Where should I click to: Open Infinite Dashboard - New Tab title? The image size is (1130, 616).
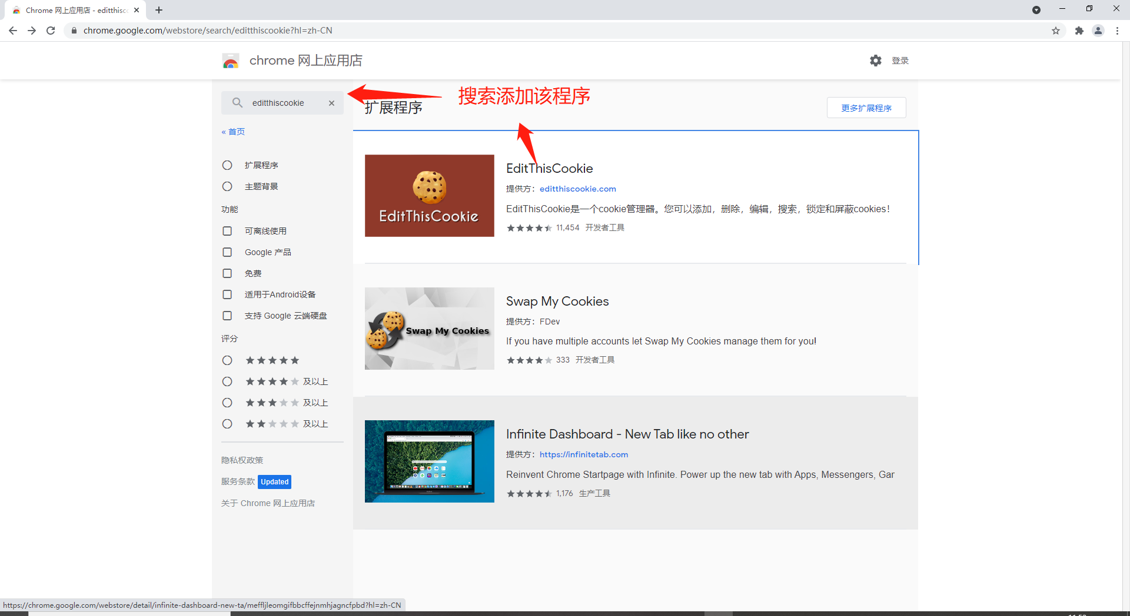[x=627, y=434]
